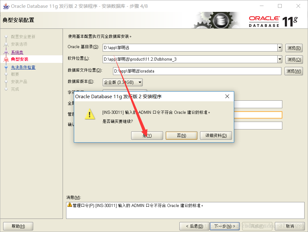The image size is (308, 232).
Task: Click the 概要 step
Action: (15, 74)
